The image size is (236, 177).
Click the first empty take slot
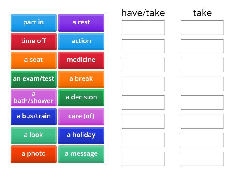click(202, 28)
